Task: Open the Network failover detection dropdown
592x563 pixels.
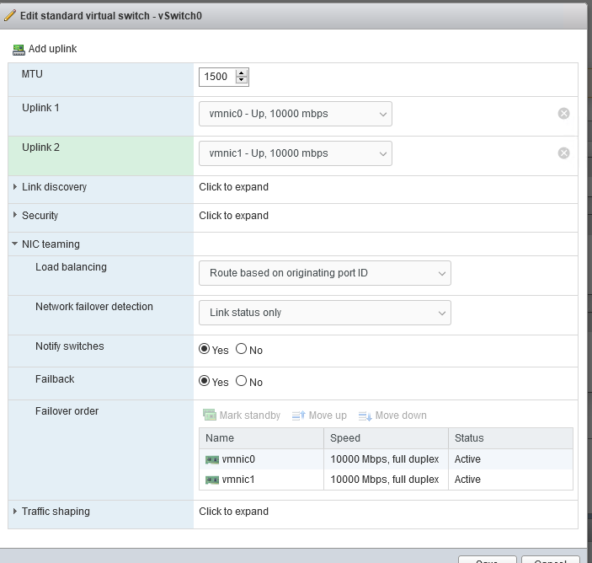Action: tap(324, 313)
